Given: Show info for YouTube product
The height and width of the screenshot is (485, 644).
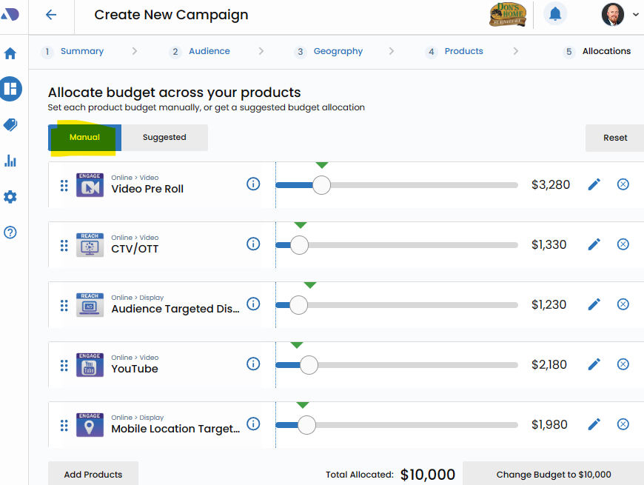Looking at the screenshot, I should tap(253, 364).
